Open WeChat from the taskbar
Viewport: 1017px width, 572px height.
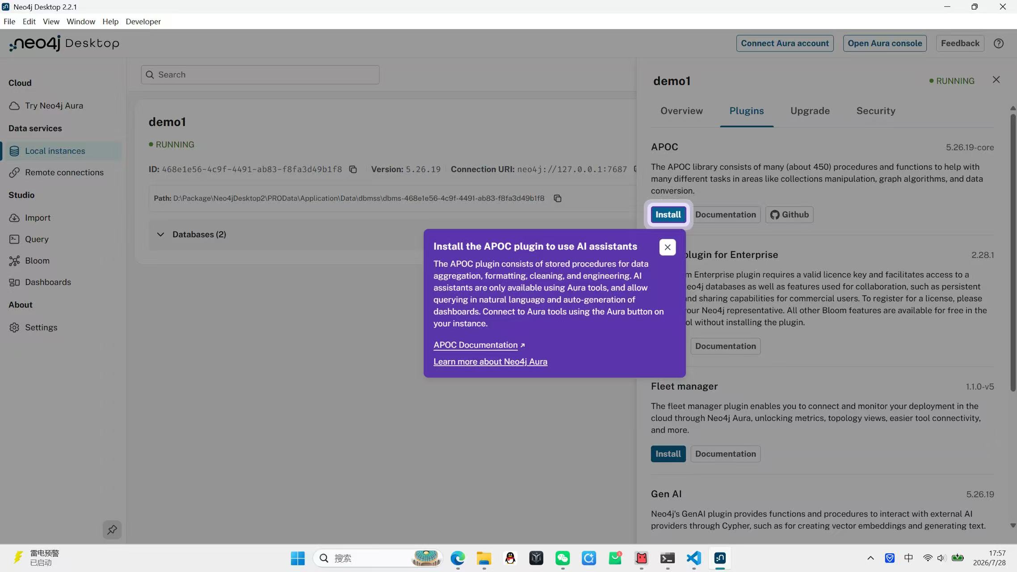tap(563, 558)
